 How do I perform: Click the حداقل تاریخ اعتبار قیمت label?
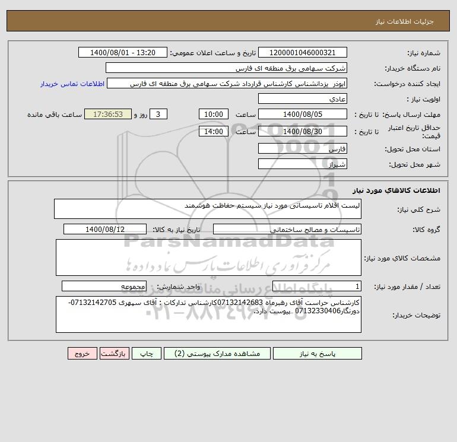click(414, 132)
